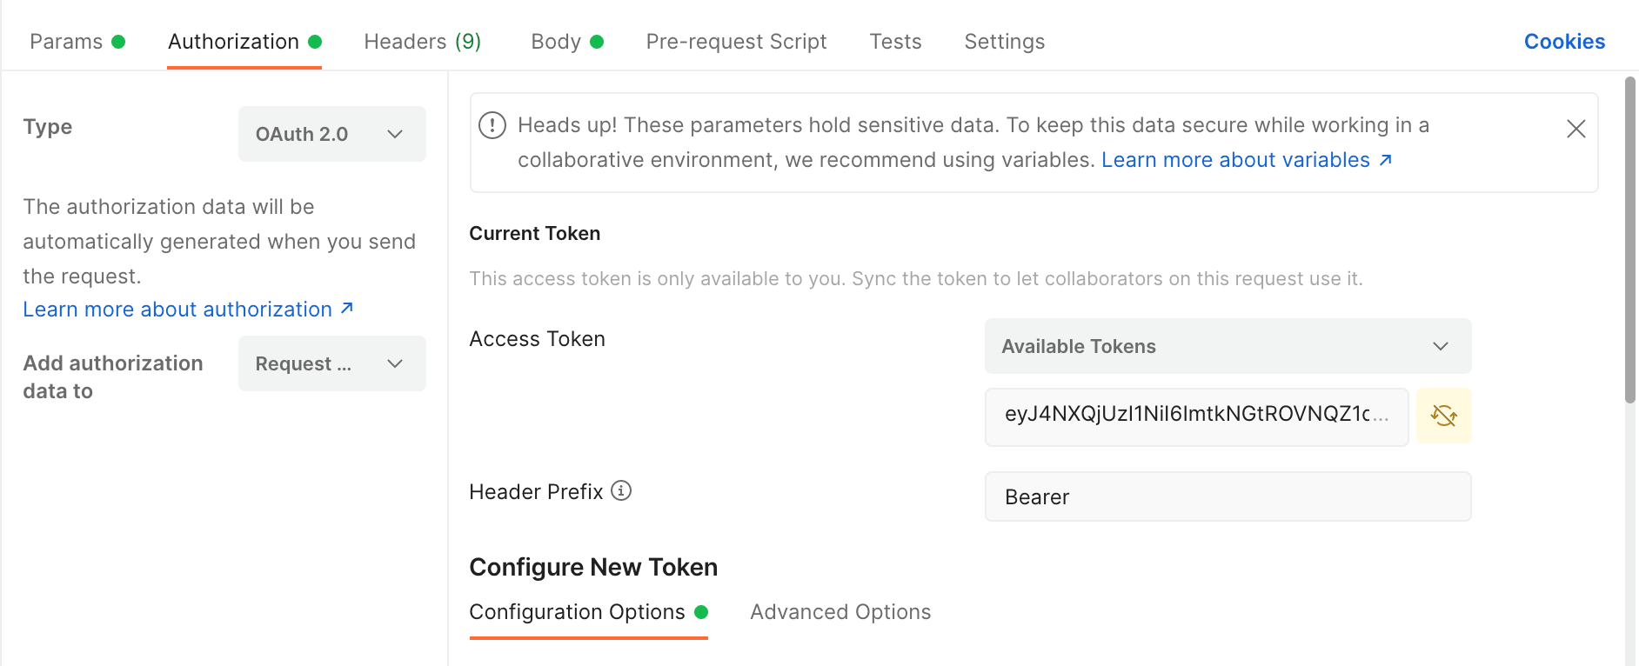Select the Bearer header prefix field
Viewport: 1639px width, 666px height.
coord(1228,496)
